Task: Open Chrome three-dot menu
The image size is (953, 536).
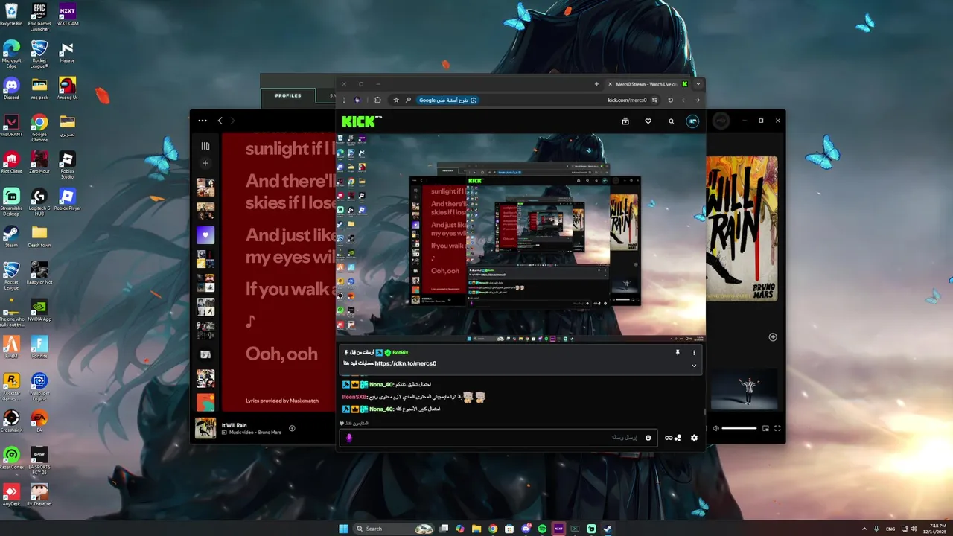Action: pyautogui.click(x=344, y=100)
